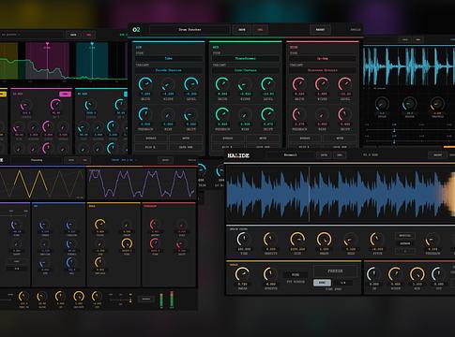Image resolution: width=455 pixels, height=337 pixels.
Task: Click the green Mid band Feedback knob
Action: coord(222,114)
